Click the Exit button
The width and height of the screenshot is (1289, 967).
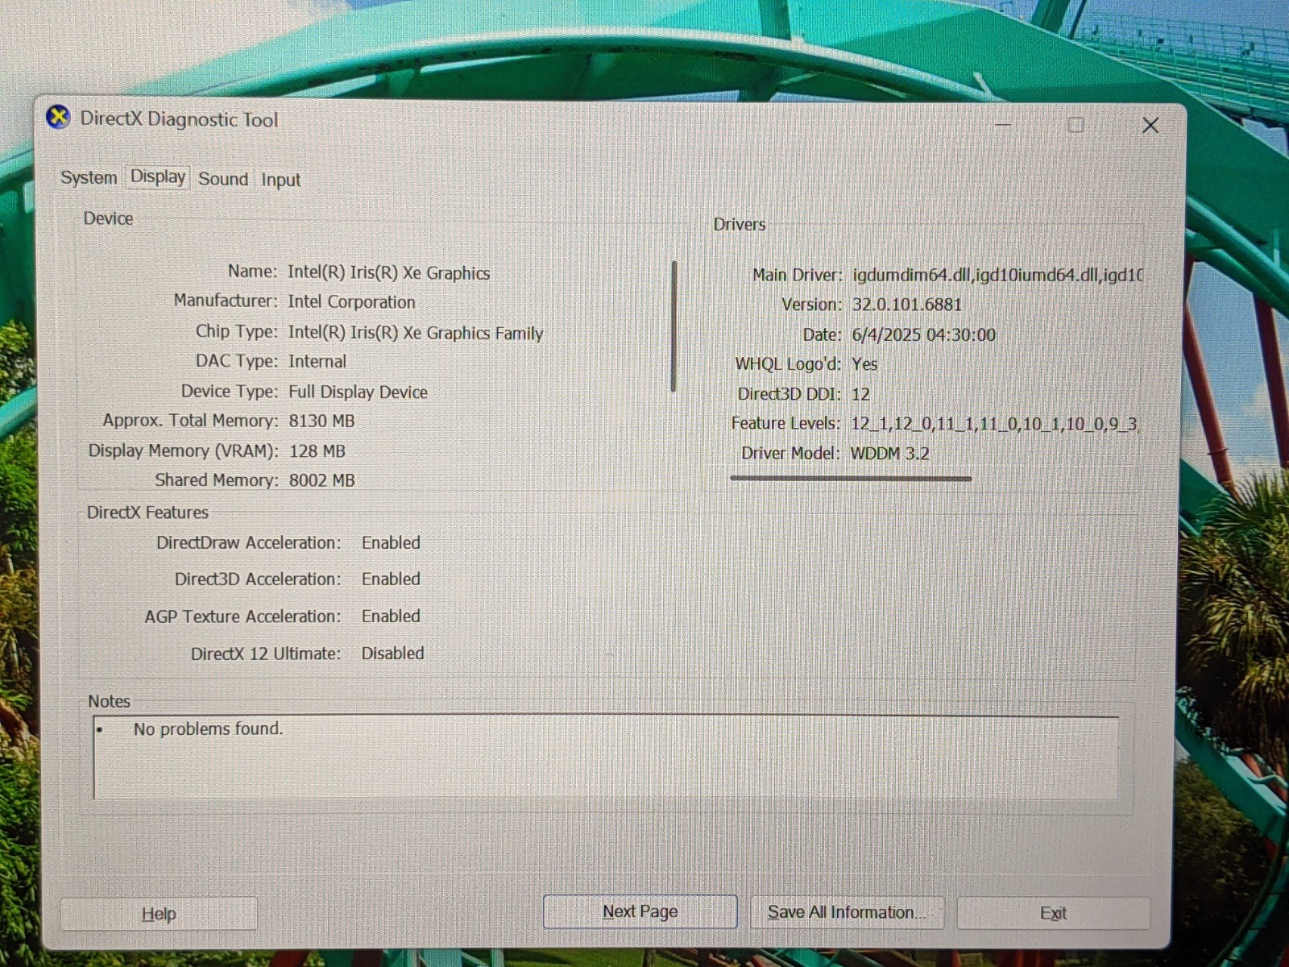(1053, 913)
